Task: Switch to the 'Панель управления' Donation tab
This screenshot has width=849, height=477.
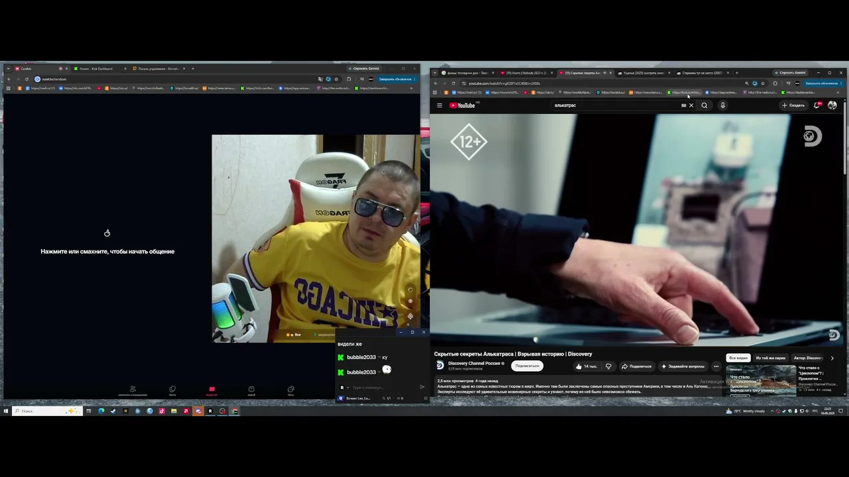Action: 158,68
